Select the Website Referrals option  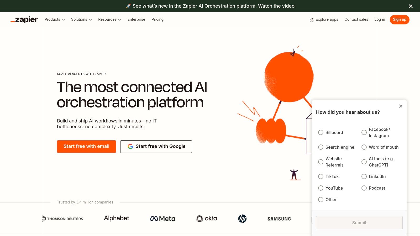[x=321, y=162]
